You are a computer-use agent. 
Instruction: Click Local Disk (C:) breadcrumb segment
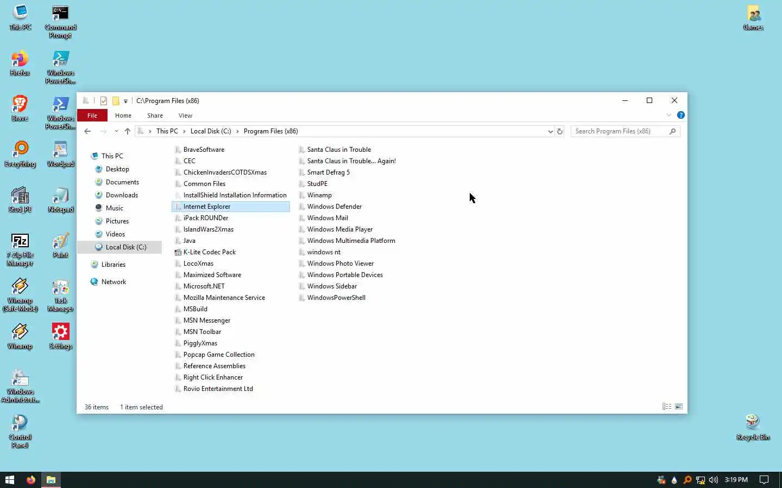click(x=211, y=131)
